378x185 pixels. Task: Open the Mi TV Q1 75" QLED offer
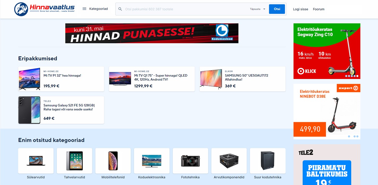click(152, 79)
